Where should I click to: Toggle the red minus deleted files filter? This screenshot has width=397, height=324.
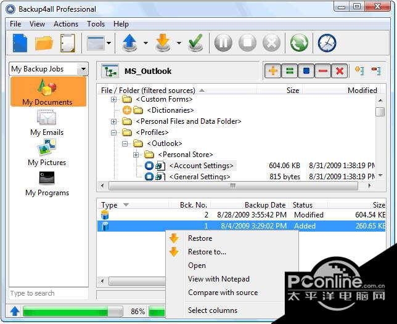point(323,71)
